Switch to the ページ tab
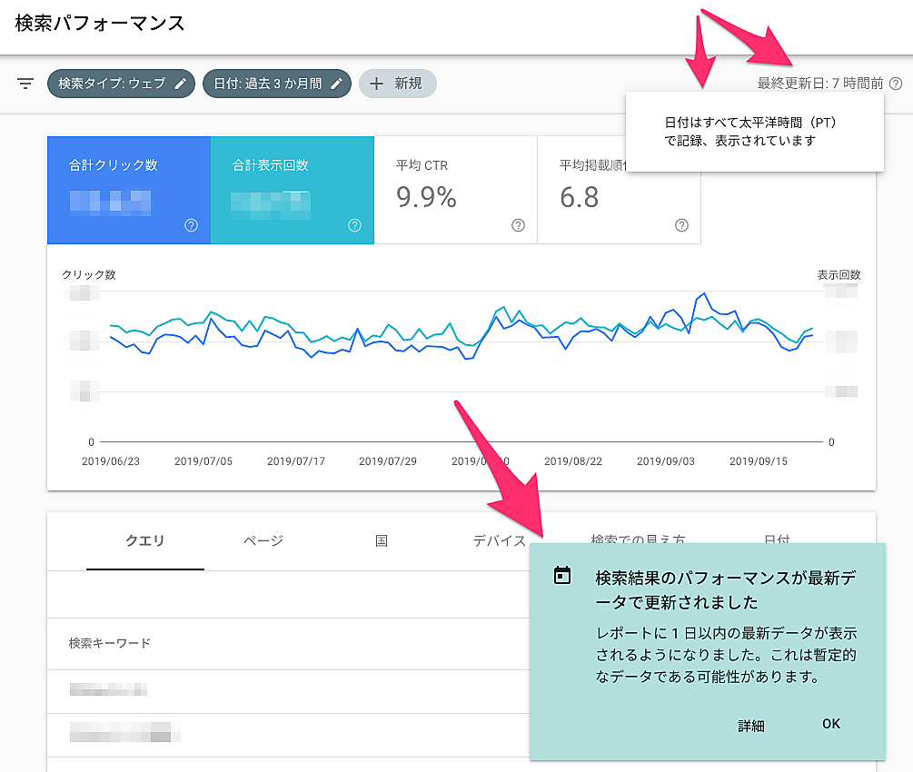913x772 pixels. [x=263, y=540]
